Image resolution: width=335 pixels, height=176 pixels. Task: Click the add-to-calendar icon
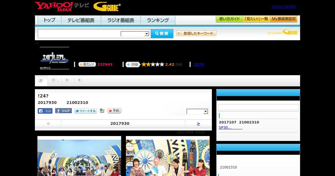click(x=102, y=111)
